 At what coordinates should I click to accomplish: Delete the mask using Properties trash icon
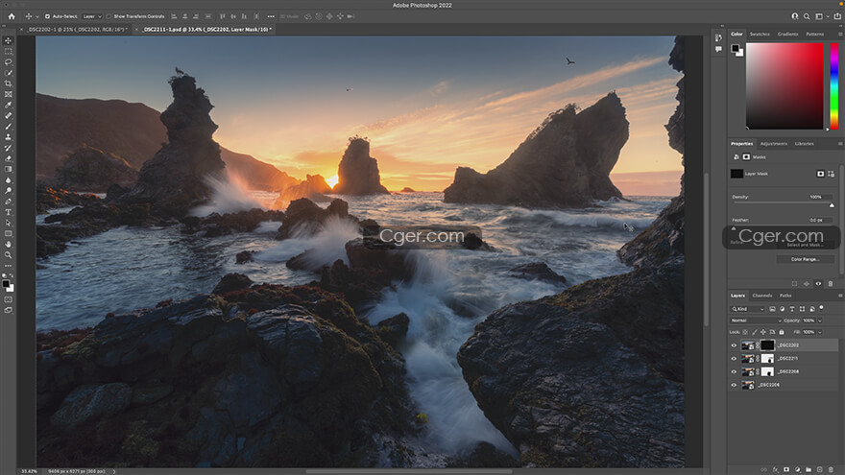click(x=832, y=283)
